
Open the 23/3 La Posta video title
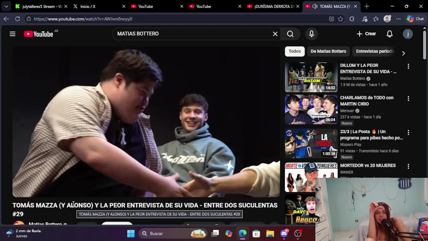(371, 135)
